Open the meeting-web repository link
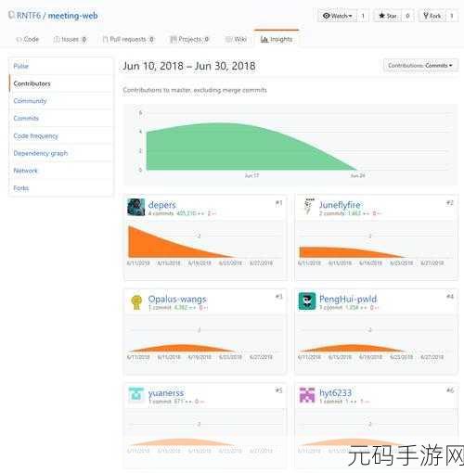The height and width of the screenshot is (473, 464). [x=73, y=16]
